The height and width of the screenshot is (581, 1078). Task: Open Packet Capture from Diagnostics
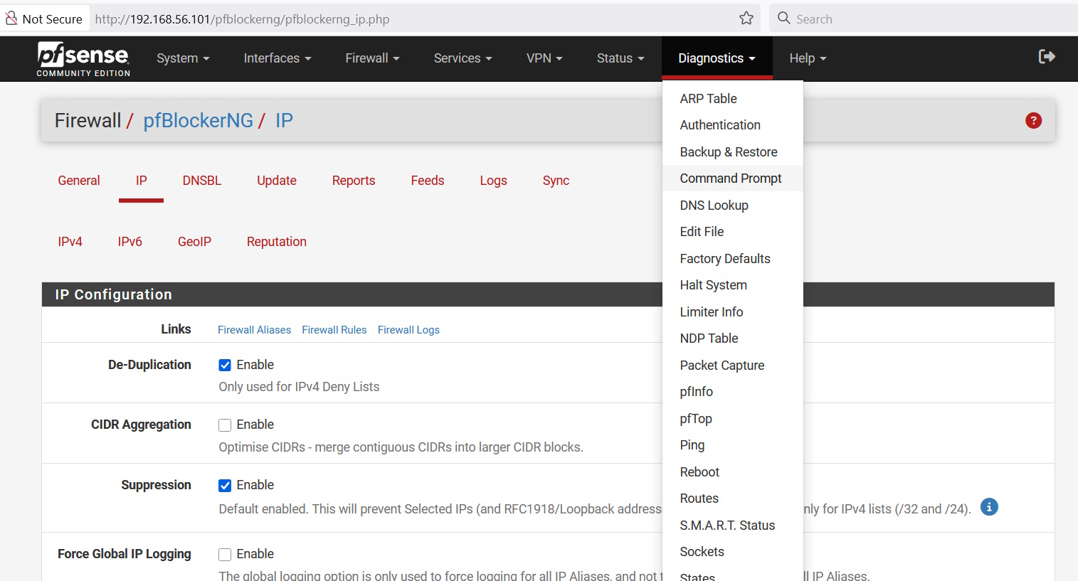733,366
